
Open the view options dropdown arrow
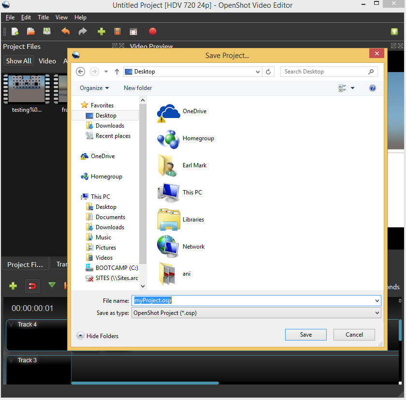tap(352, 88)
